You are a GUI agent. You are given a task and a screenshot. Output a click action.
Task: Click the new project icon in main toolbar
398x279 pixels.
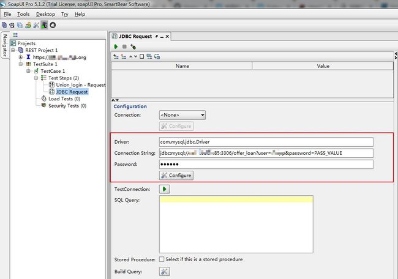(x=4, y=25)
